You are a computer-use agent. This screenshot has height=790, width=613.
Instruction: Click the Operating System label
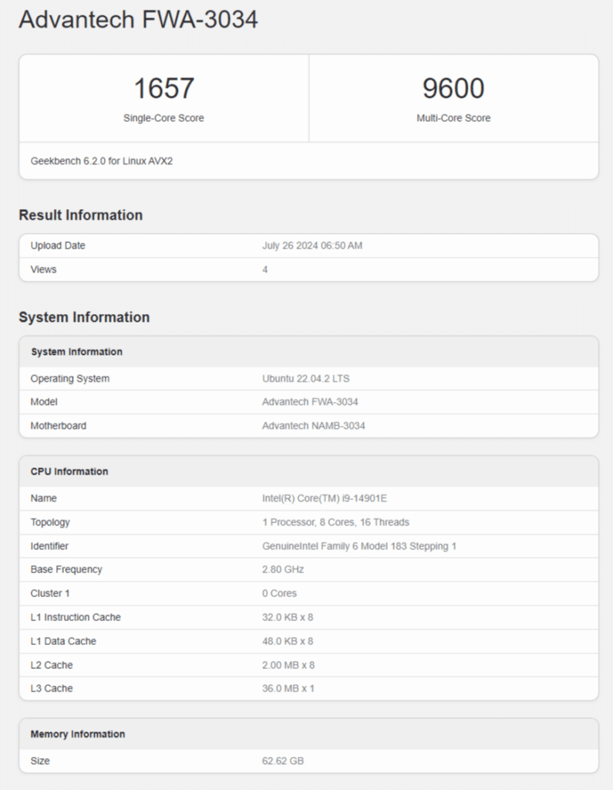point(70,379)
